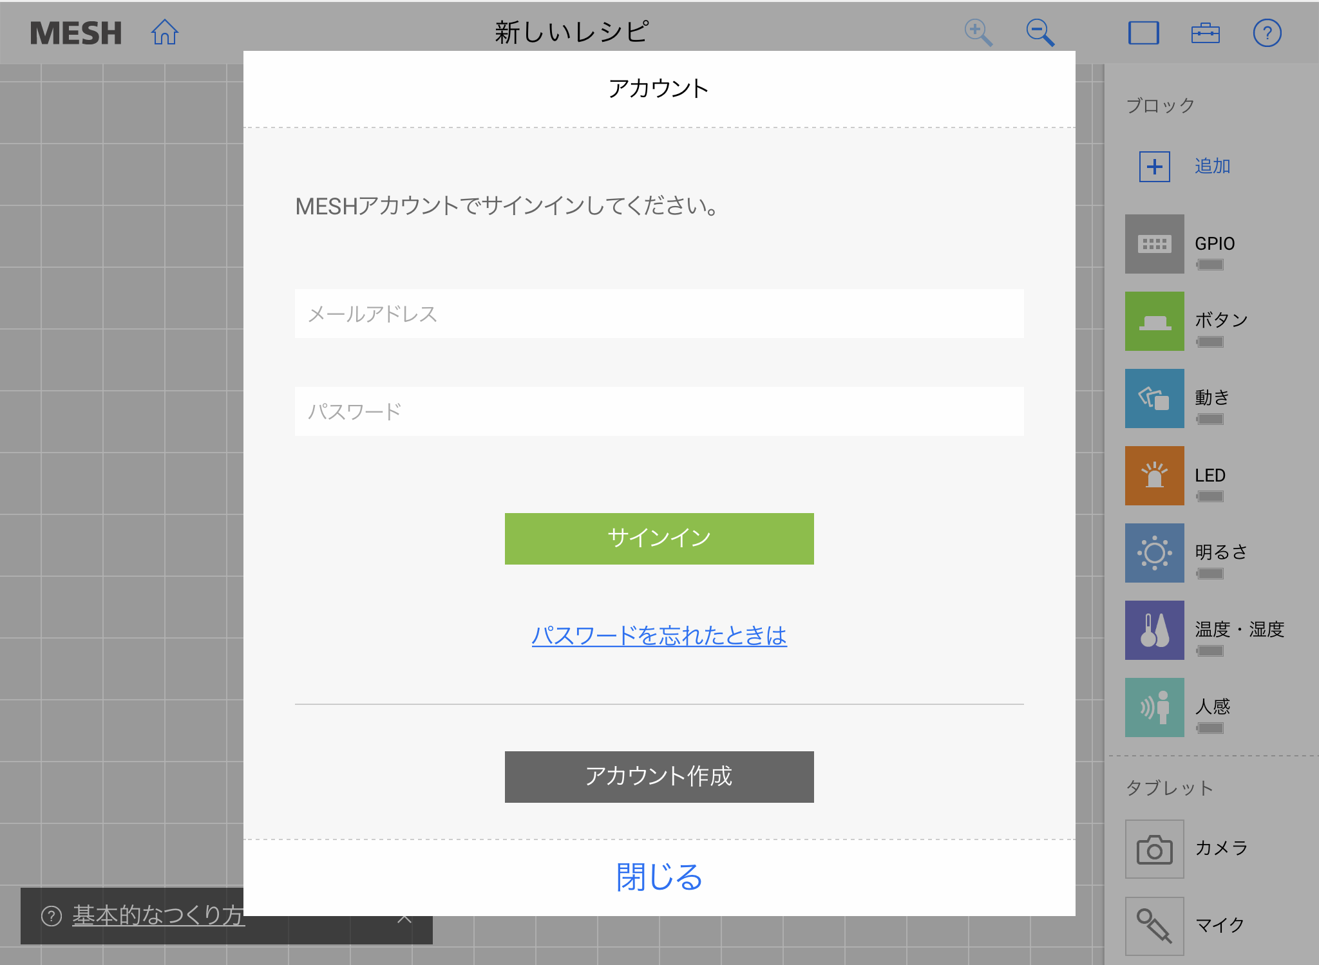Click the ブロック section heading
This screenshot has height=965, width=1319.
coord(1160,106)
